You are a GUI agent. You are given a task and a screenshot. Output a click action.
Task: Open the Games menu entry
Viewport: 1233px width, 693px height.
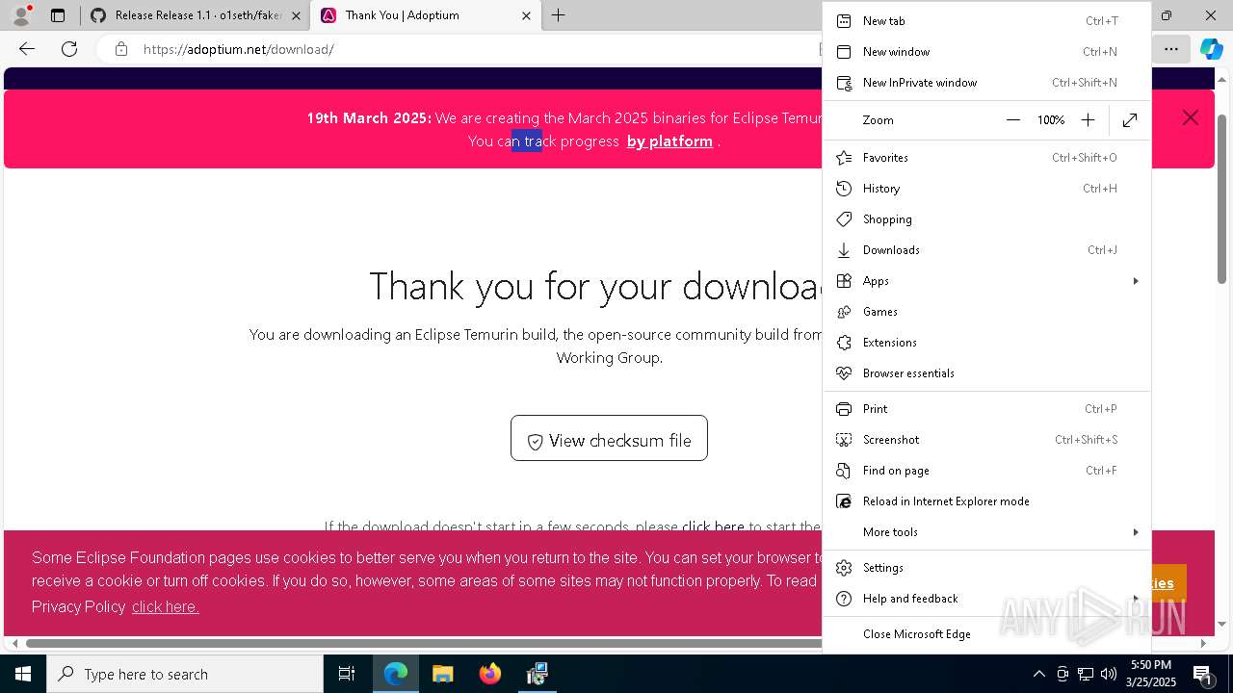(986, 312)
